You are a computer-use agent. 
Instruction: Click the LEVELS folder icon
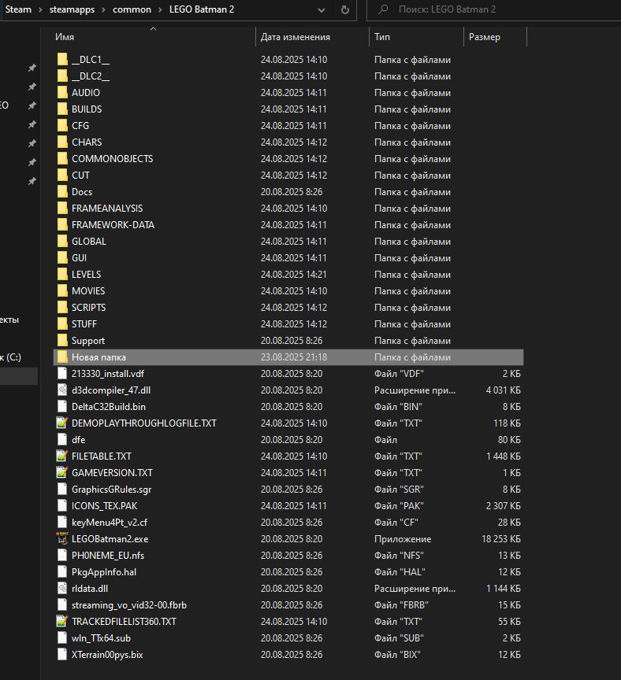click(62, 275)
